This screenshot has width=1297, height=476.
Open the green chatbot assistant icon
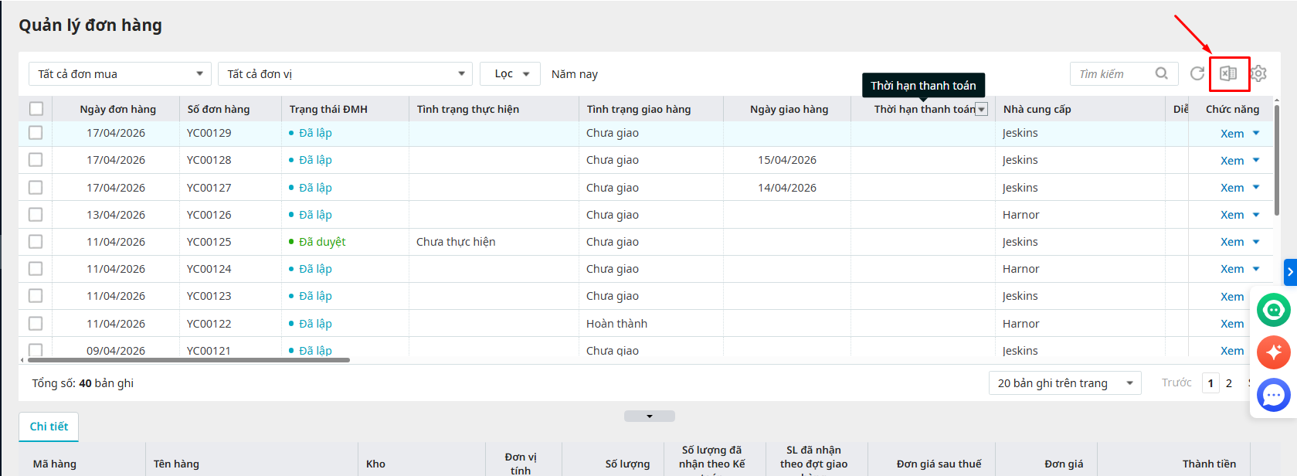(1273, 311)
